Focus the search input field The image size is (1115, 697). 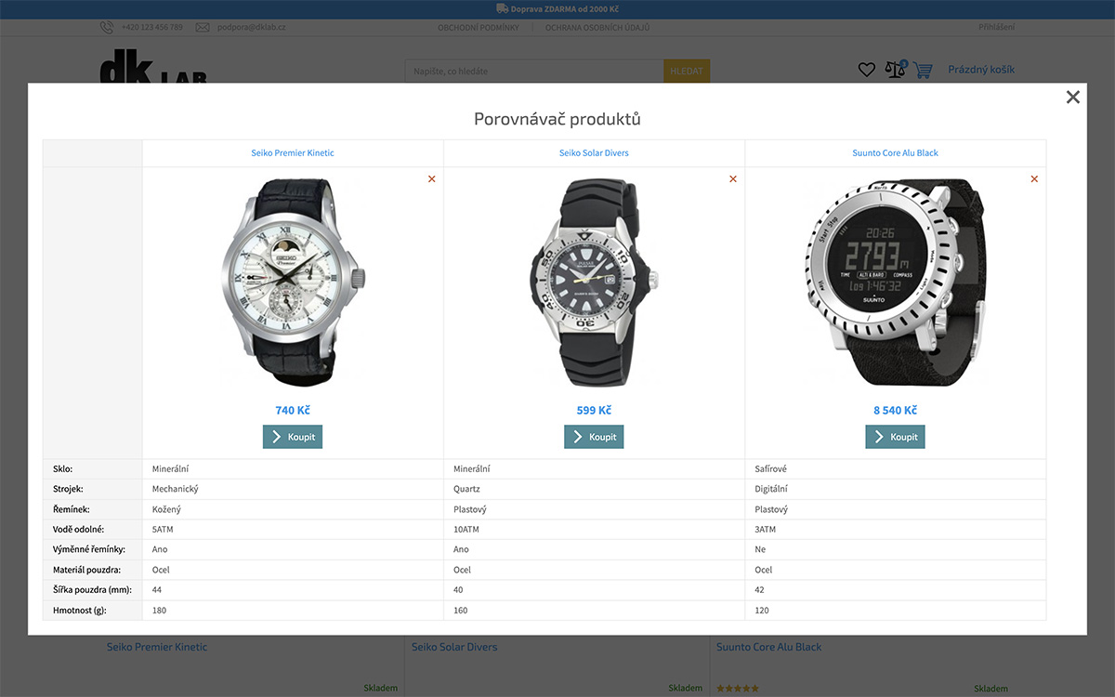pos(534,71)
